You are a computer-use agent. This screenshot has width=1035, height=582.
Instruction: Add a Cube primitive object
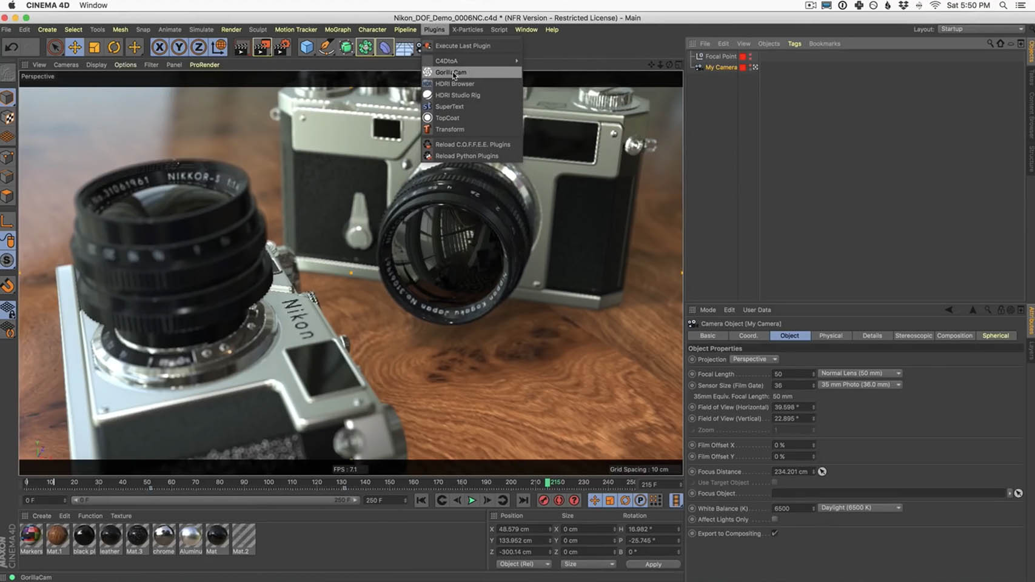coord(307,47)
